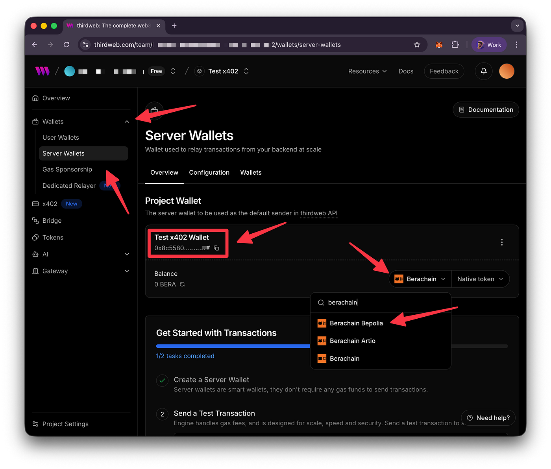Open the team switcher next to Free badge
Image resolution: width=551 pixels, height=469 pixels.
173,71
